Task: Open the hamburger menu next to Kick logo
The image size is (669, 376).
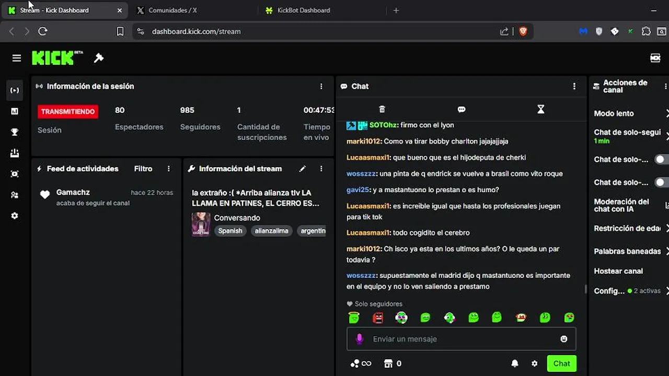Action: coord(17,58)
